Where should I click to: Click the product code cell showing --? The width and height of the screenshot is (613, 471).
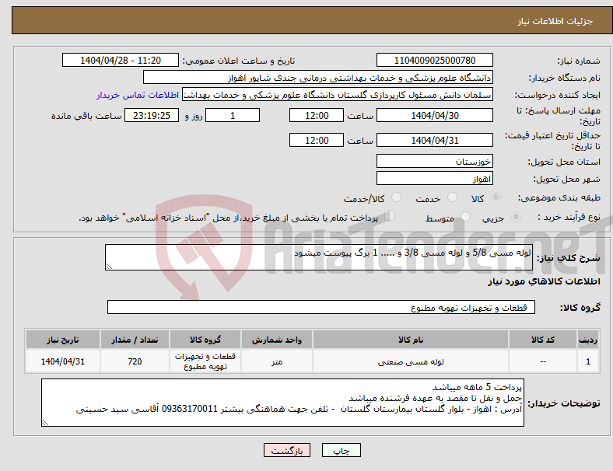coord(543,361)
